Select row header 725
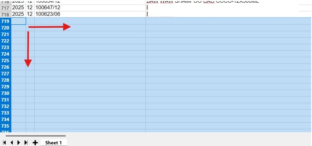The width and height of the screenshot is (312, 146). point(5,60)
